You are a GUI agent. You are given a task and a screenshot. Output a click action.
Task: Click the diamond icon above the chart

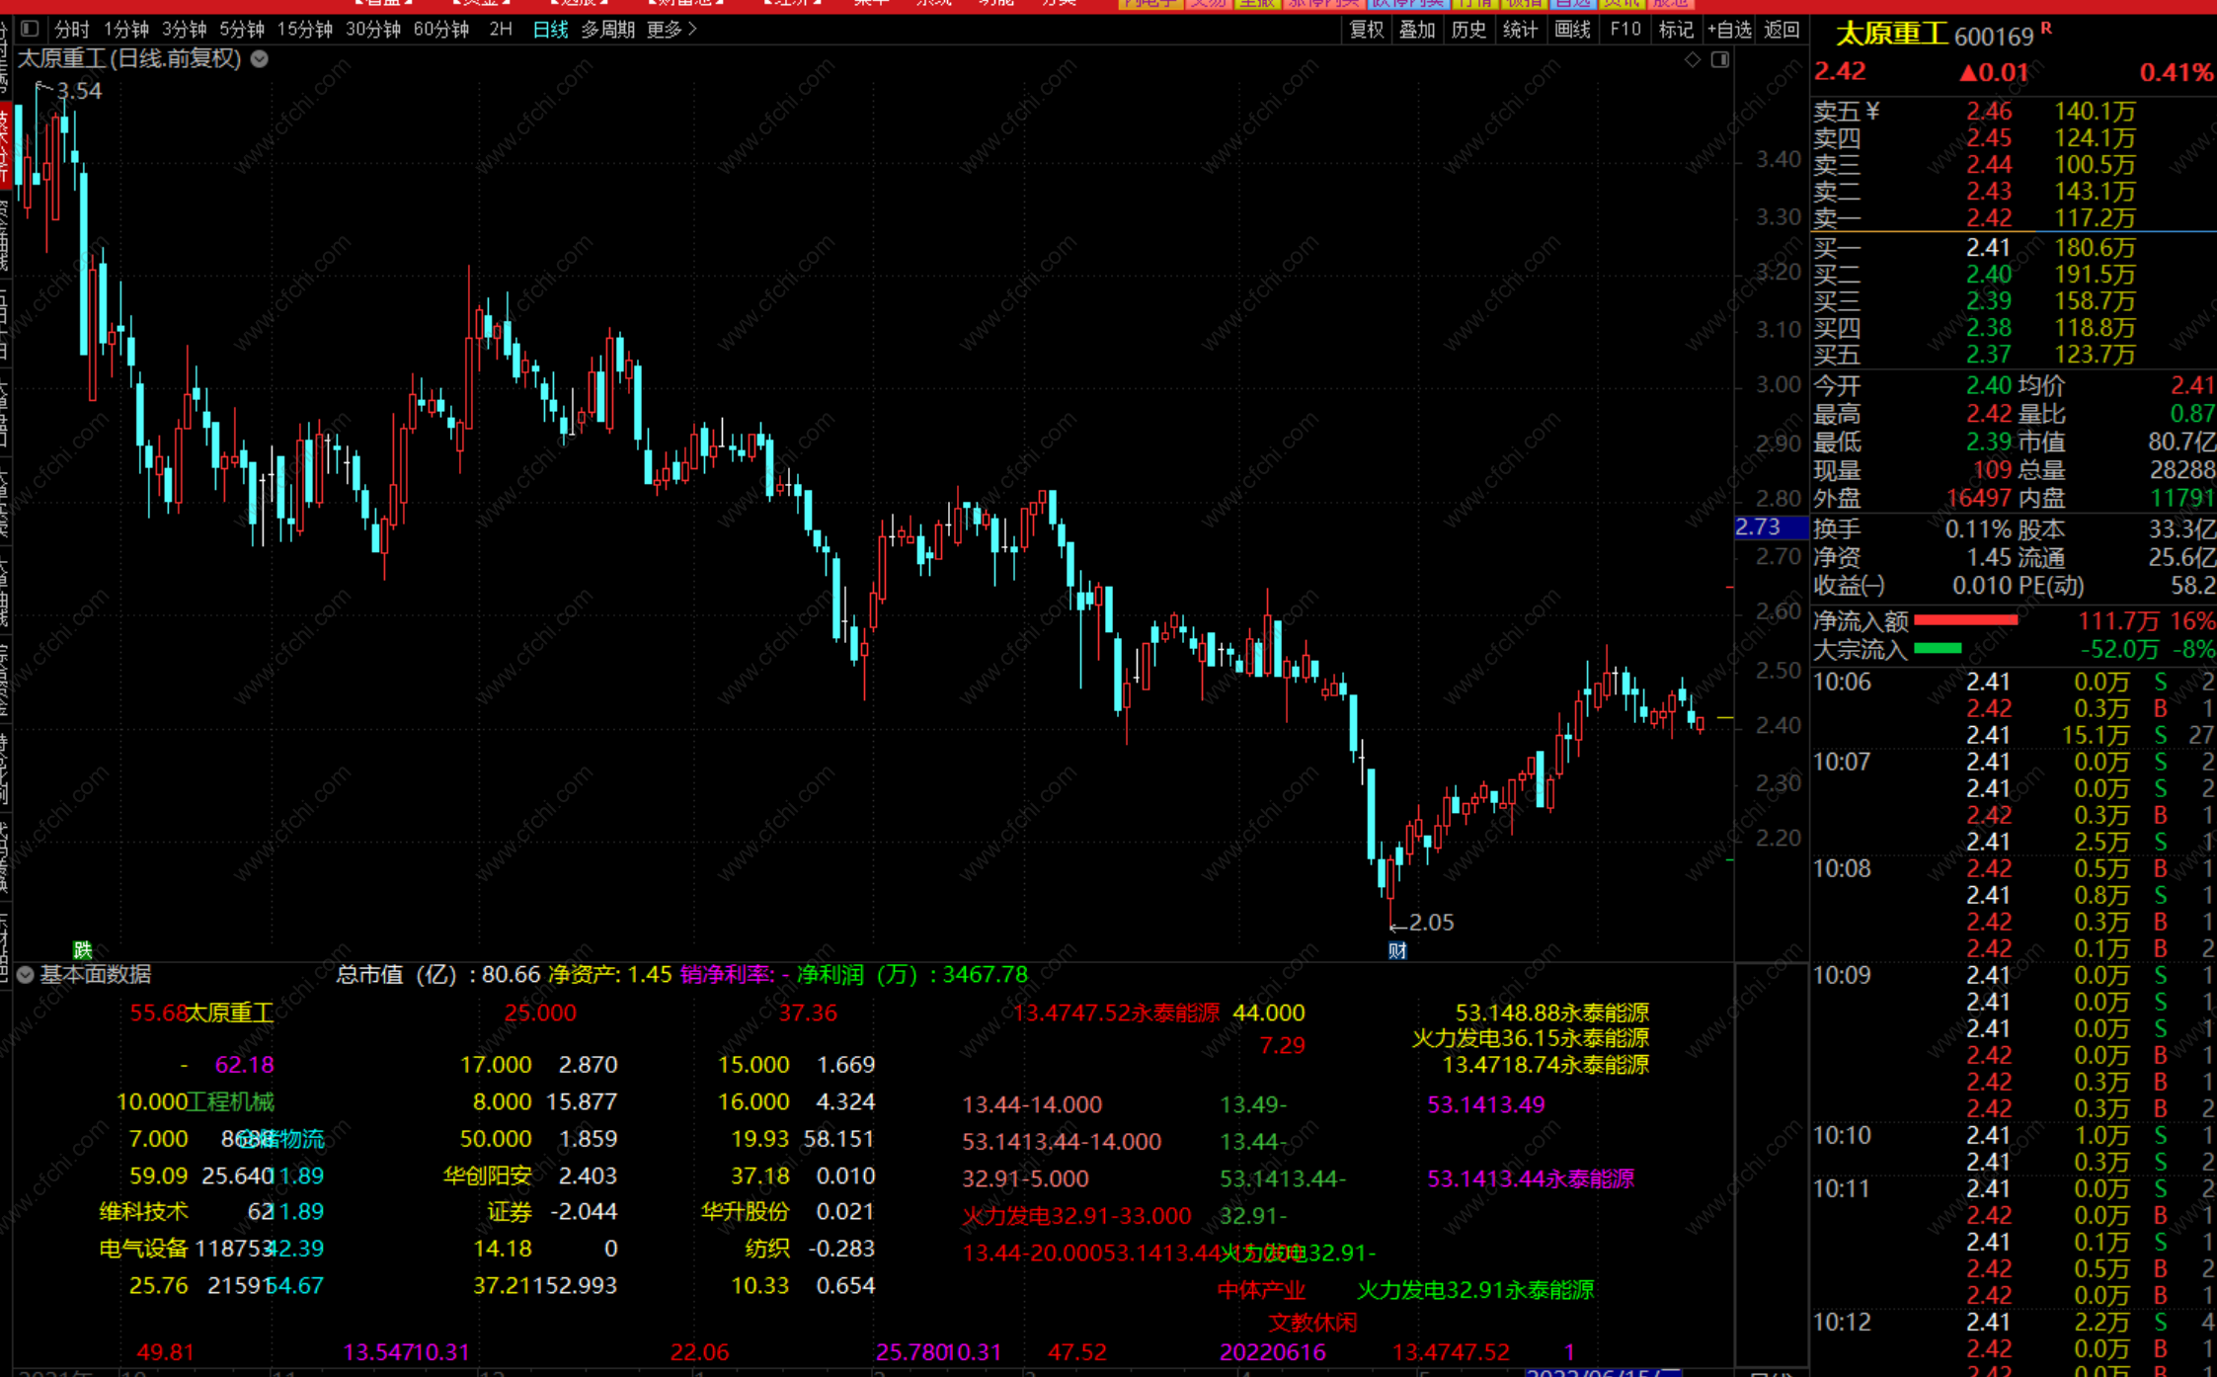pyautogui.click(x=1693, y=60)
